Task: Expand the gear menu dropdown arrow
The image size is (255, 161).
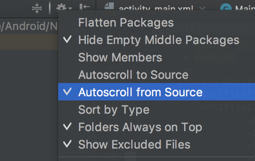Action: click(x=70, y=8)
